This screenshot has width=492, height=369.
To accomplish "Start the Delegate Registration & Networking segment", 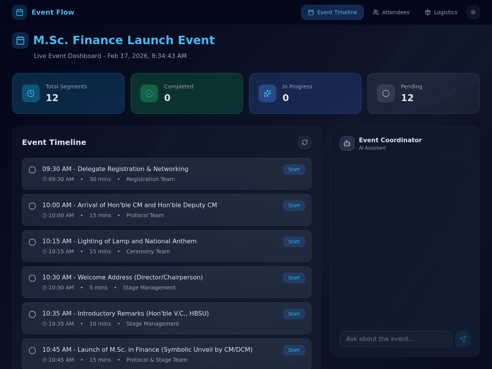I will click(x=294, y=170).
